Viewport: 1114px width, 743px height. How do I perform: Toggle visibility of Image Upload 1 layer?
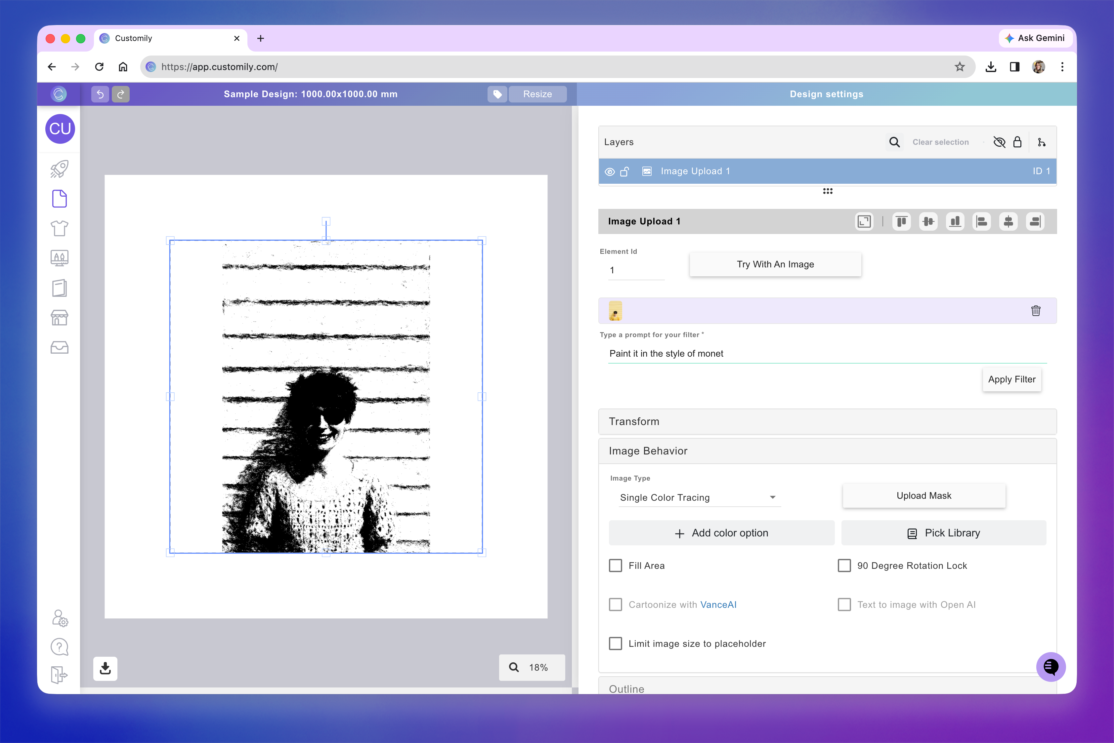click(x=610, y=172)
